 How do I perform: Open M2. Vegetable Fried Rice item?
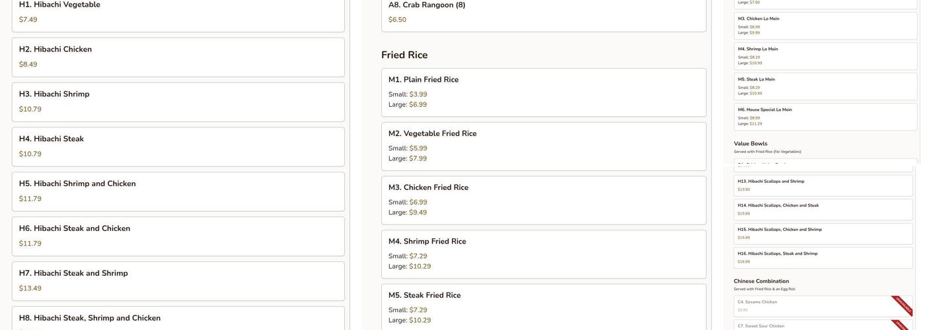pyautogui.click(x=543, y=146)
